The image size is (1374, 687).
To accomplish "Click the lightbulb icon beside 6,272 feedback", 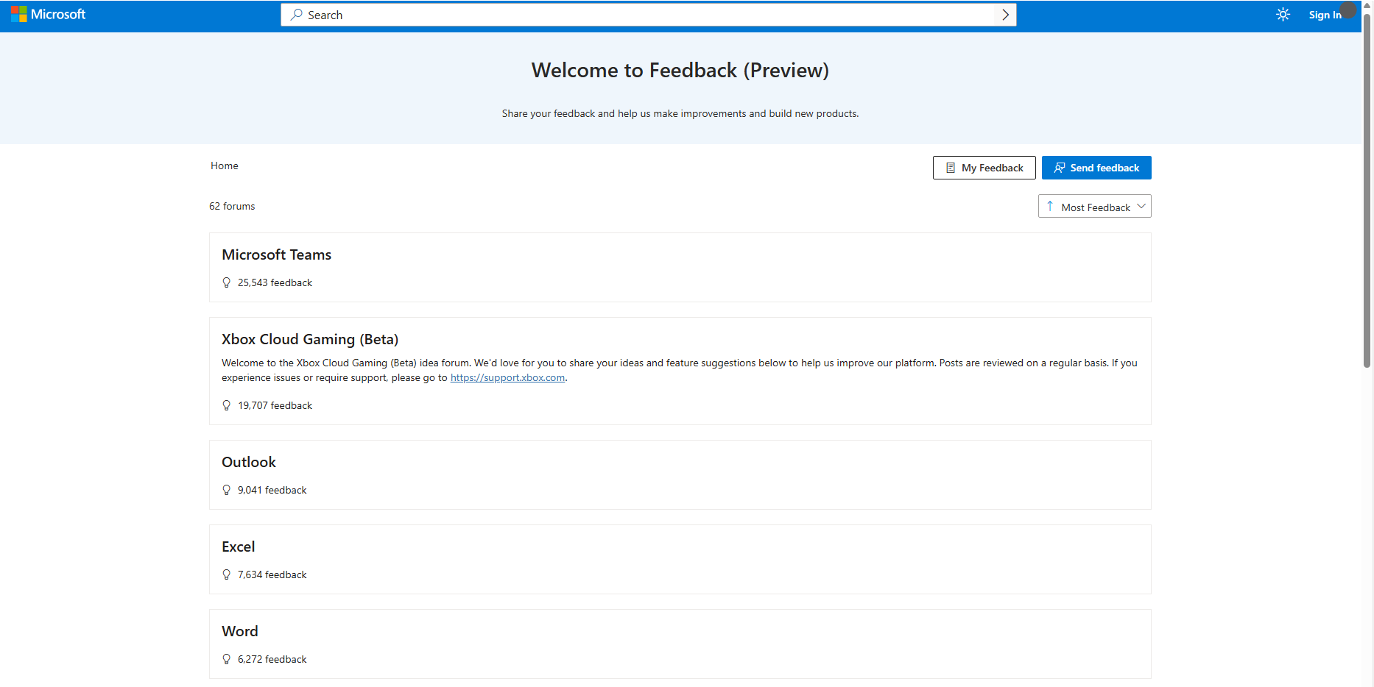I will click(x=227, y=659).
